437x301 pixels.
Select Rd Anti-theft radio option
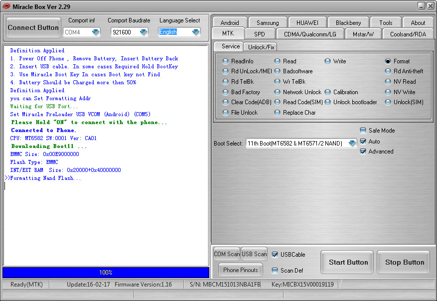[404, 71]
